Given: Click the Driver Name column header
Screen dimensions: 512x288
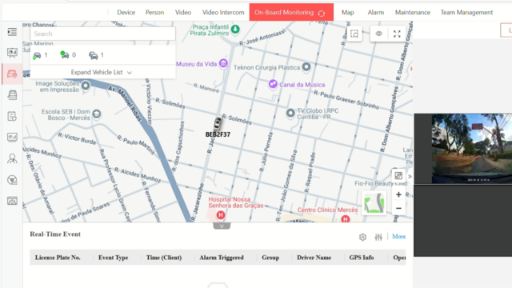Looking at the screenshot, I should pos(314,258).
